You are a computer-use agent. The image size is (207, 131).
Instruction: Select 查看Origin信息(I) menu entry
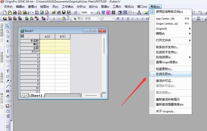coord(170,62)
